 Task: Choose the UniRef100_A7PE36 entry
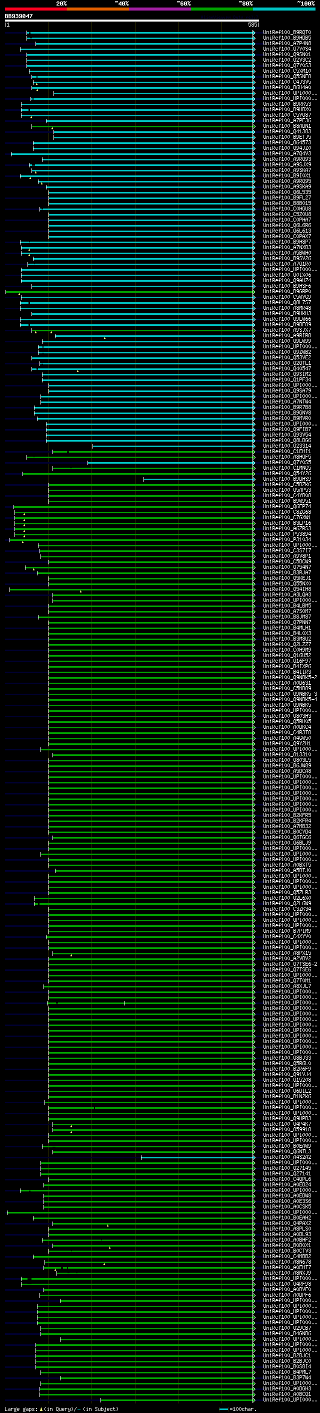pyautogui.click(x=286, y=121)
